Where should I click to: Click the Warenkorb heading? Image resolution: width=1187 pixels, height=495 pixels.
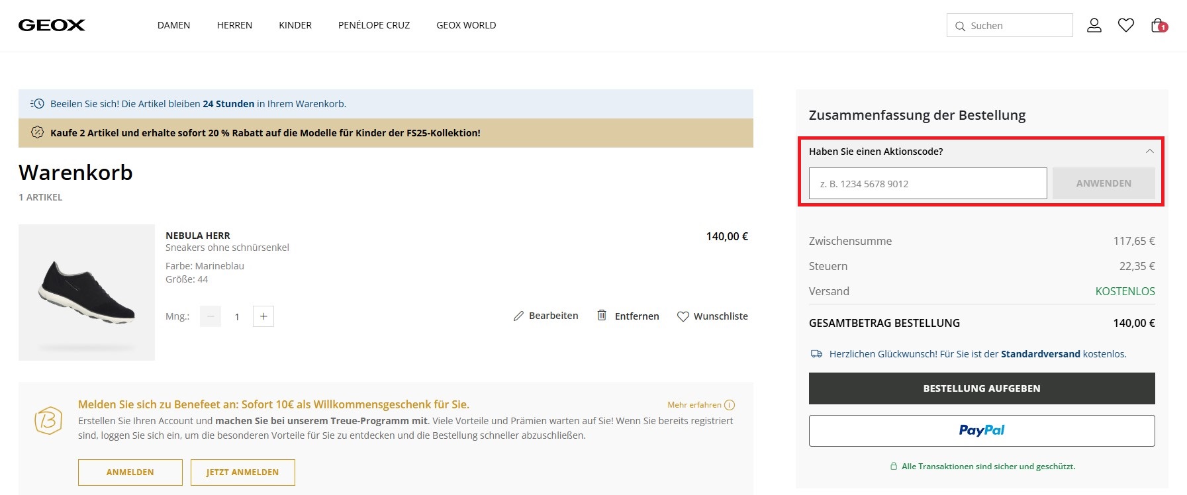(75, 172)
